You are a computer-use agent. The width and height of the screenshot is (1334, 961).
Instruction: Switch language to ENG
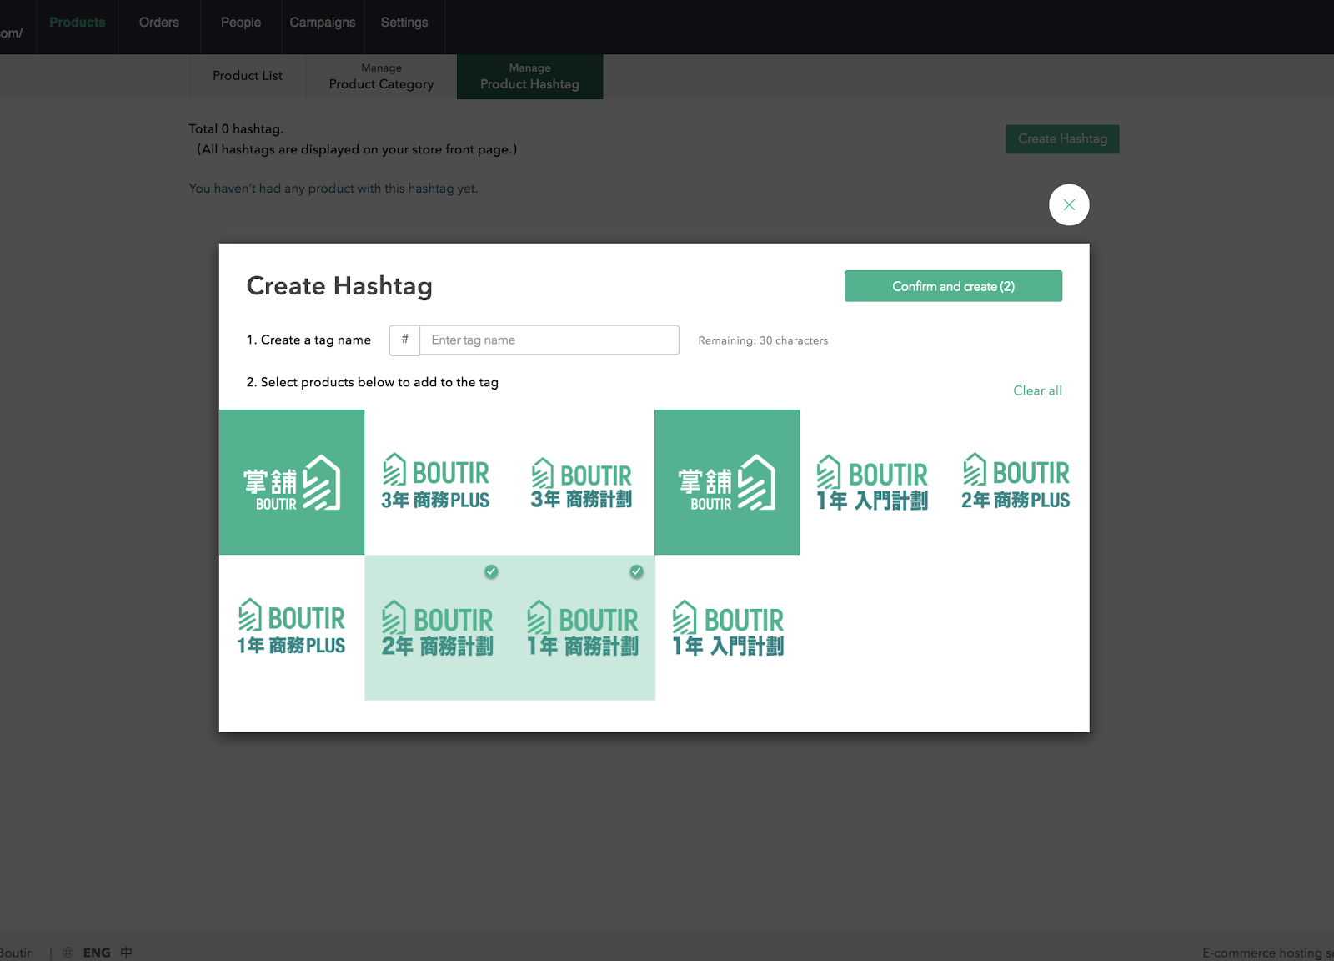(x=97, y=953)
